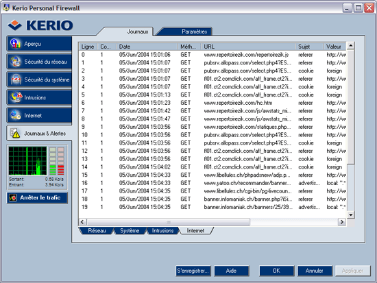The height and width of the screenshot is (283, 377).
Task: Select row 16 www.yatoo.ch/recommander URL
Action: pos(247,183)
